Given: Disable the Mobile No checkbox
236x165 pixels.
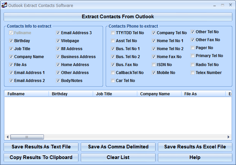Looking at the screenshot, I should tap(154, 73).
